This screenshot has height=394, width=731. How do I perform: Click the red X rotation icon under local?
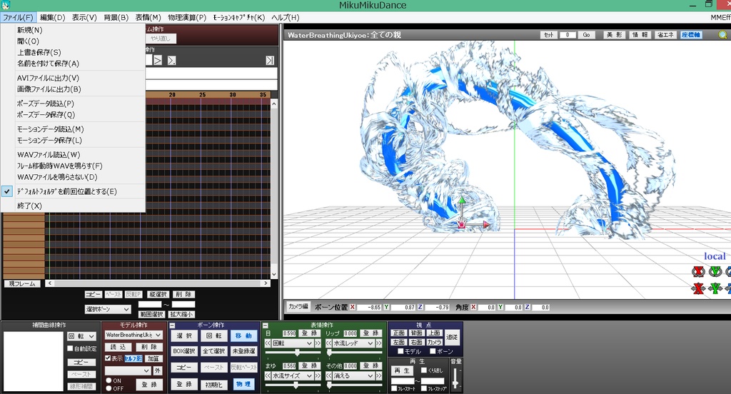[x=698, y=271]
